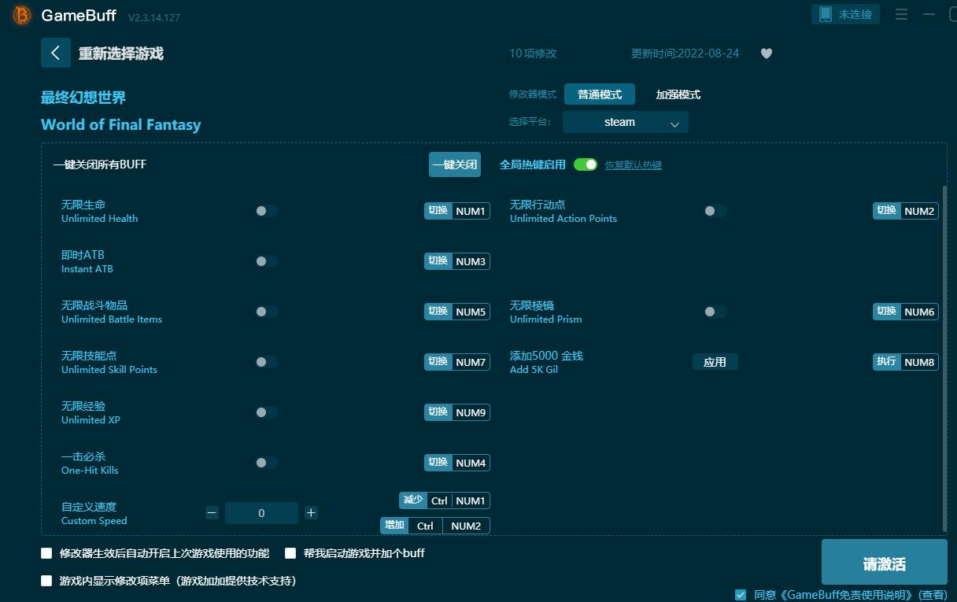957x602 pixels.
Task: Click the phone not-connected icon
Action: [825, 14]
